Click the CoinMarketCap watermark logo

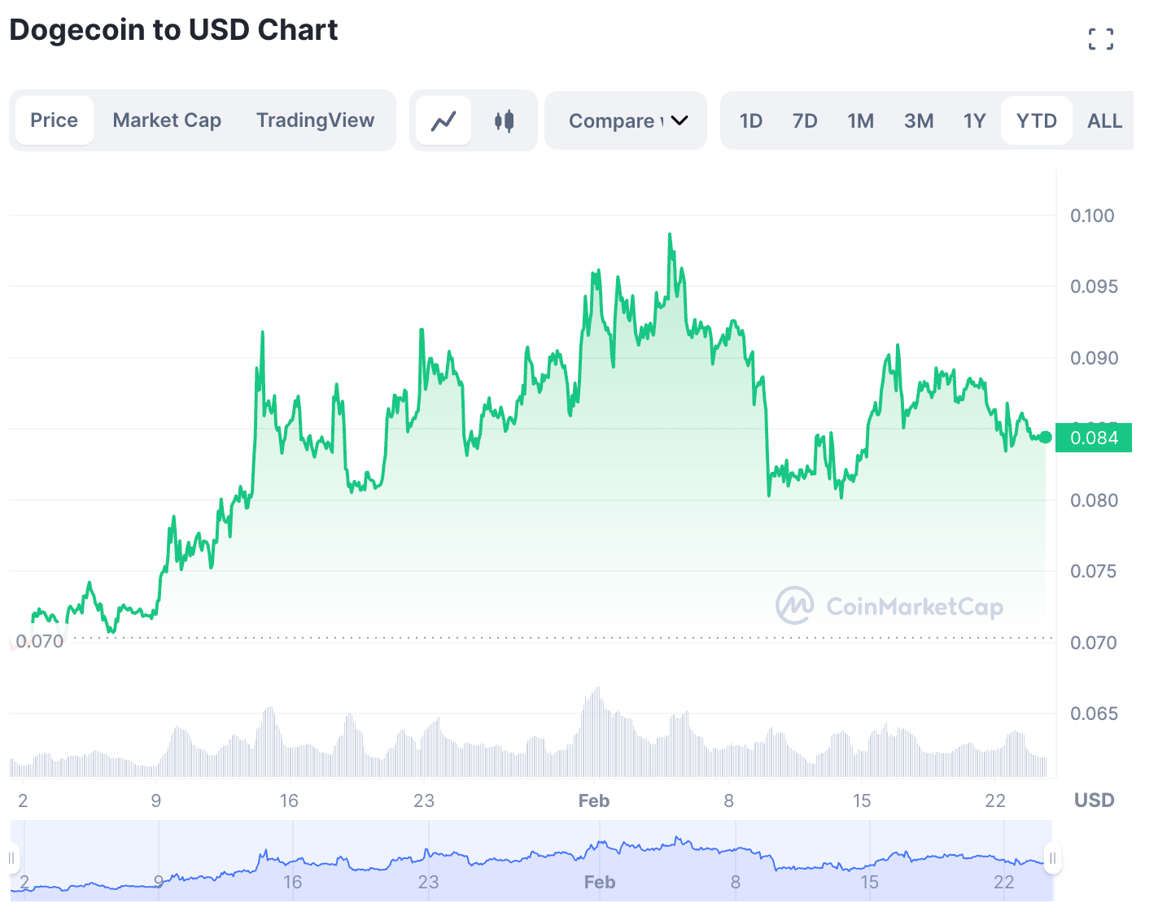click(x=889, y=606)
